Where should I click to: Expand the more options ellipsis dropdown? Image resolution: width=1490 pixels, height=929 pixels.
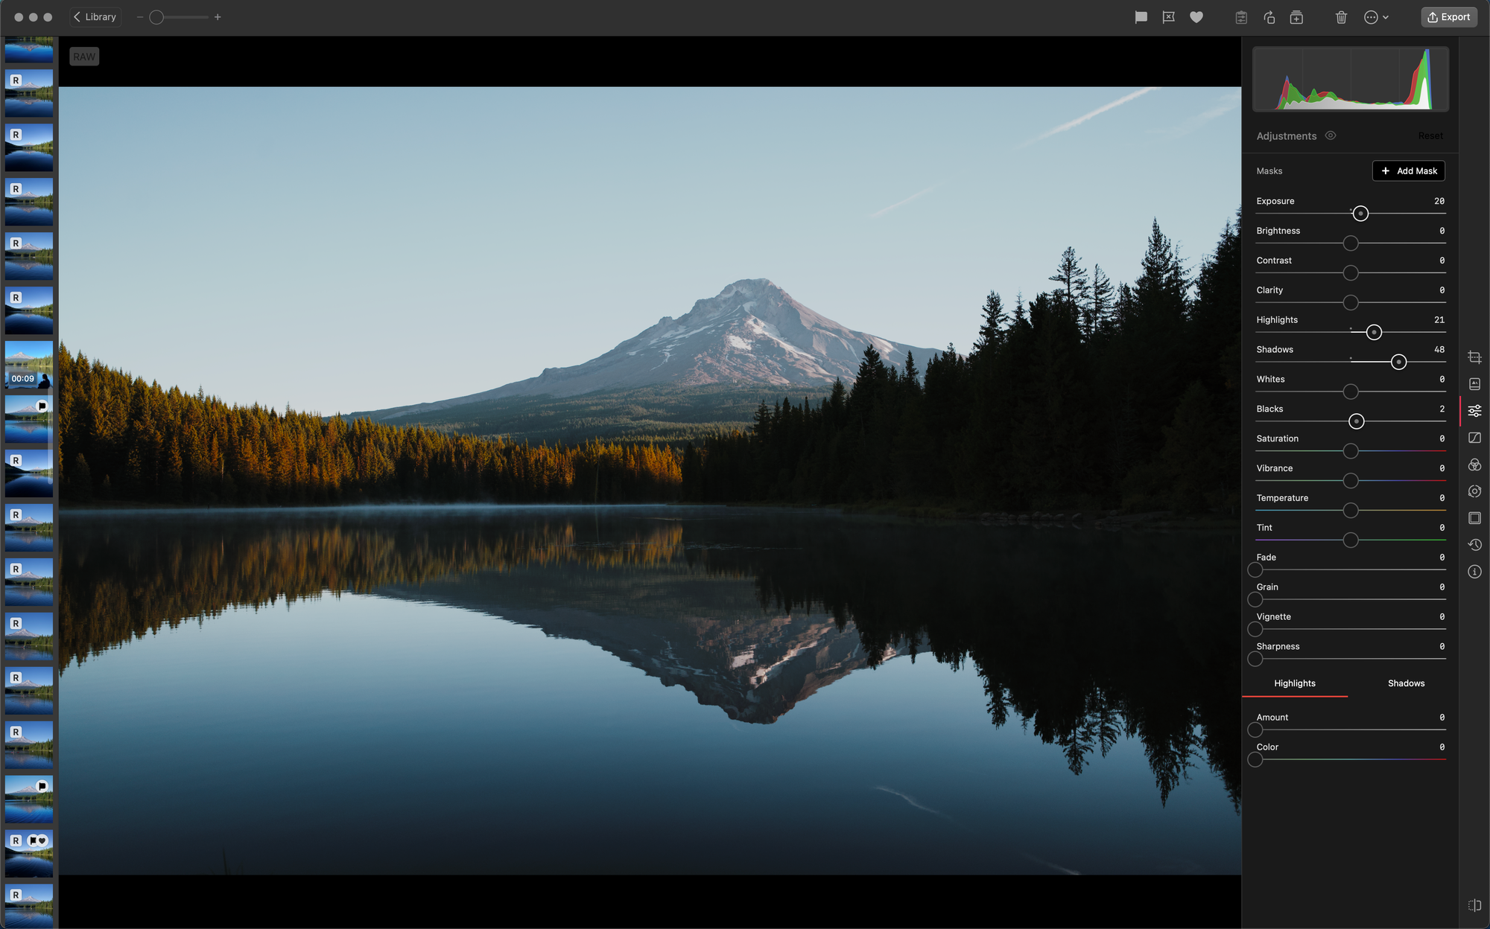[x=1376, y=17]
